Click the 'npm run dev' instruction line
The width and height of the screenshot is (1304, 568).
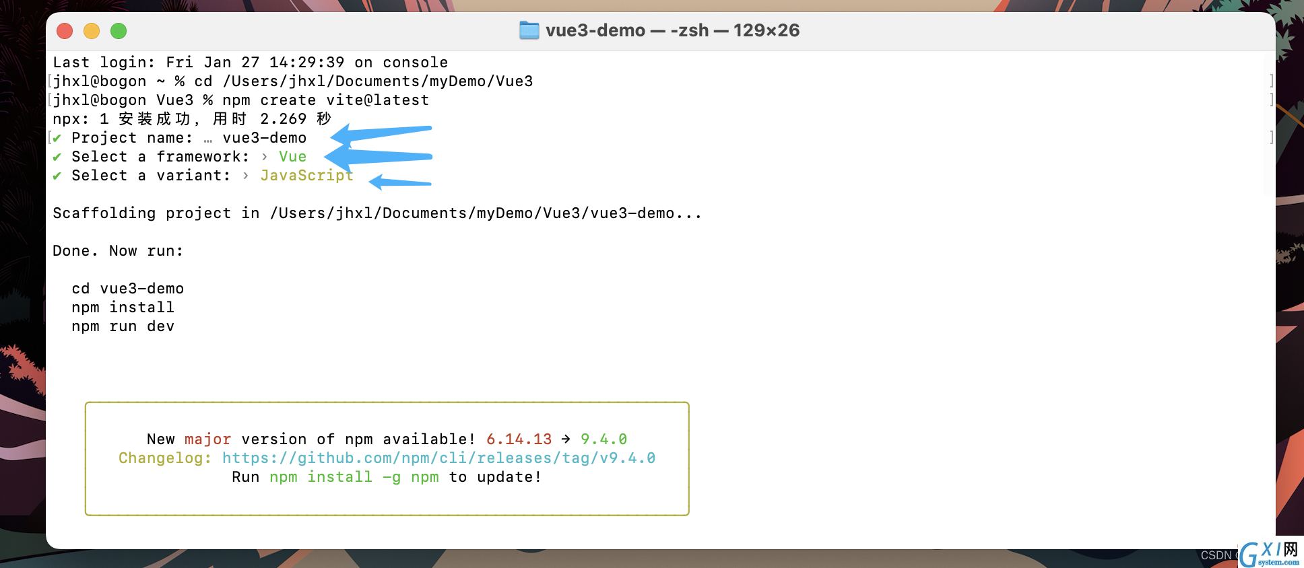pos(123,326)
